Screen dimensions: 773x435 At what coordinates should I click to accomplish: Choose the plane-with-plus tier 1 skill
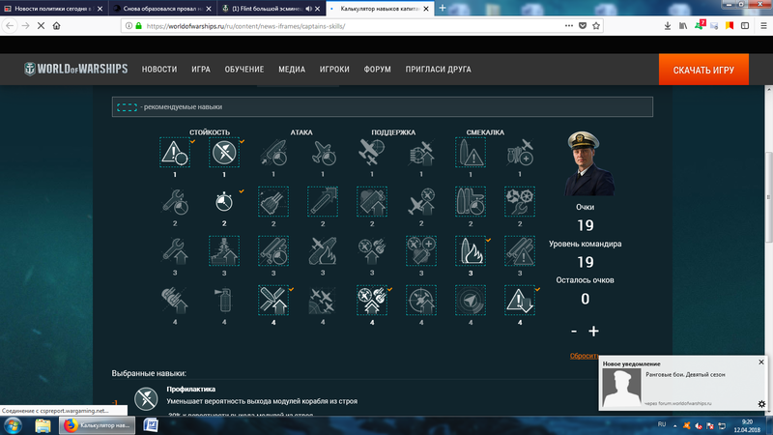(520, 153)
